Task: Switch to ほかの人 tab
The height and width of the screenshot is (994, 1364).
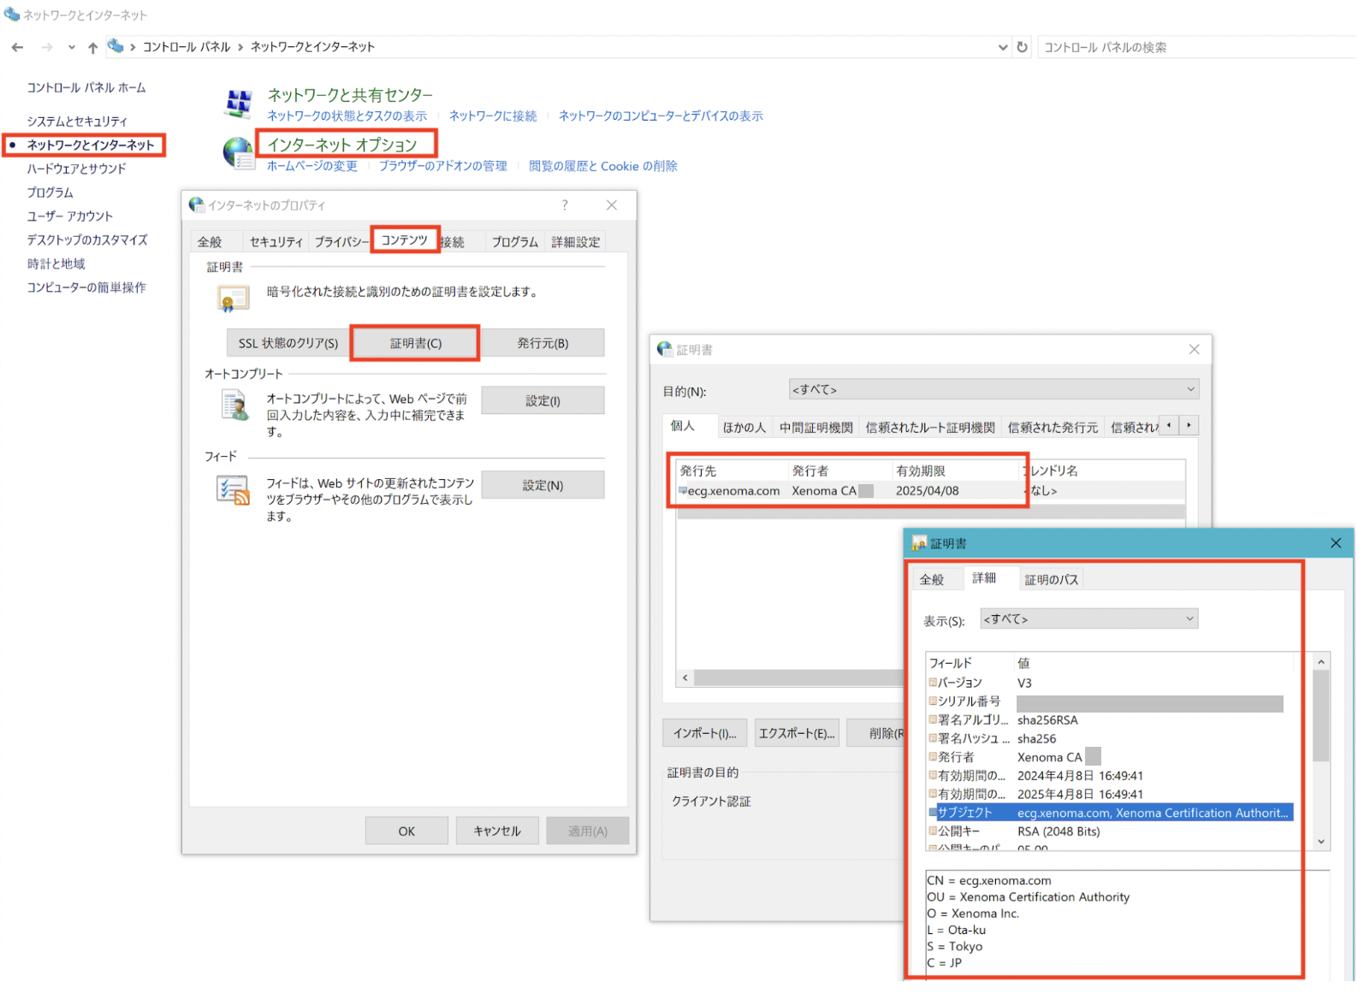Action: [x=744, y=429]
